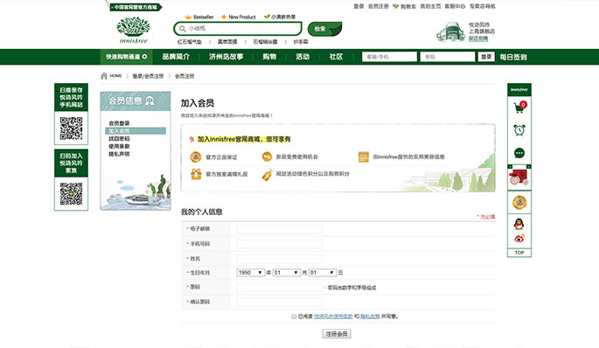Screen dimensions: 599x348
Task: Open 客服中心 link in top bar
Action: coord(455,6)
